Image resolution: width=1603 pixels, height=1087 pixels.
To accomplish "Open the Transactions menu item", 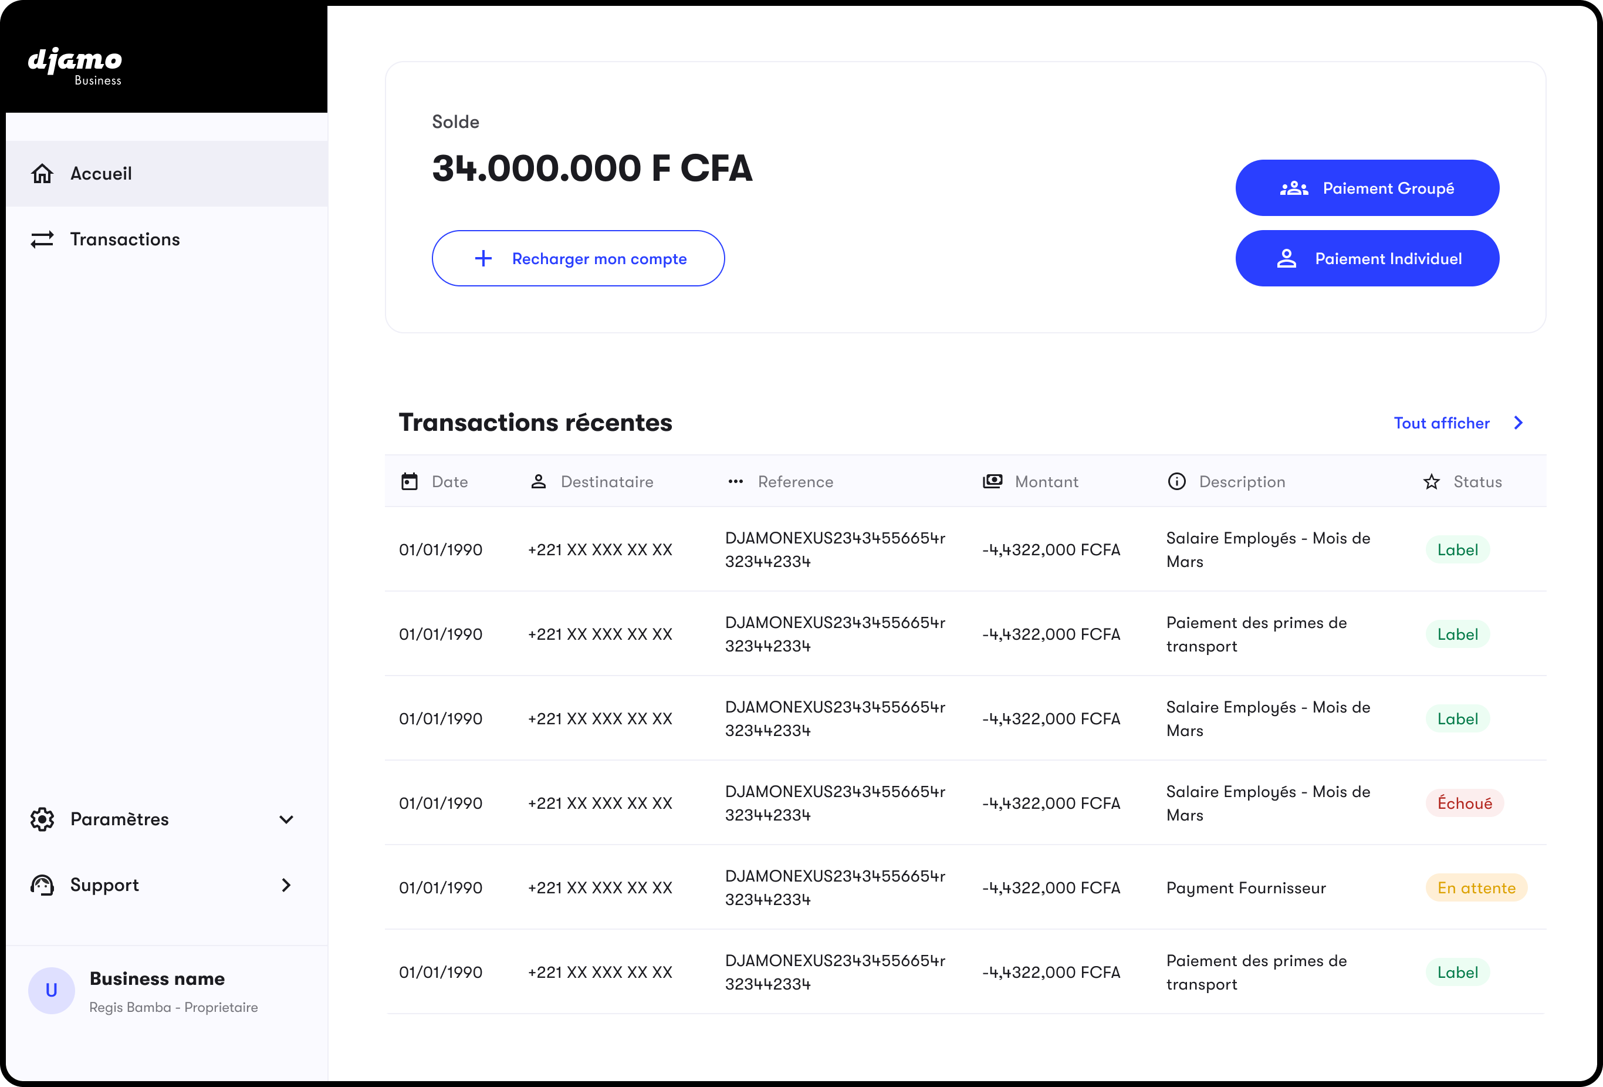I will (x=125, y=239).
